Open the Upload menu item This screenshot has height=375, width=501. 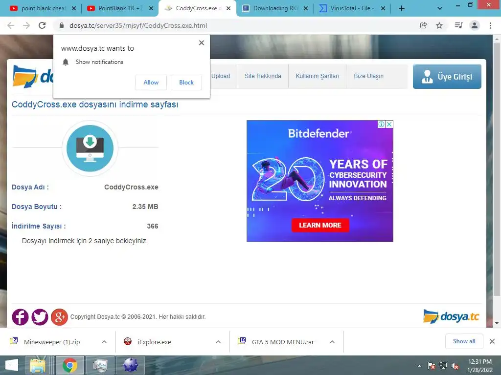pos(221,76)
